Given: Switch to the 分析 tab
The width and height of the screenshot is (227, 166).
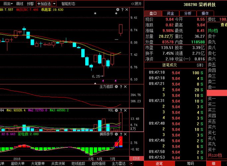Looking at the screenshot, I should click(188, 13).
